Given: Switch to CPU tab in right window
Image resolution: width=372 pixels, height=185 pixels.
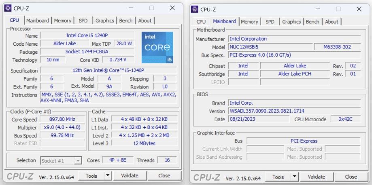Looking at the screenshot, I should (201, 22).
